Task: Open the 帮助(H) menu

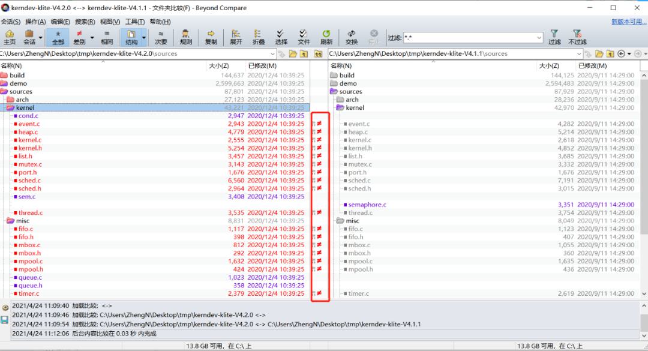Action: pyautogui.click(x=160, y=22)
